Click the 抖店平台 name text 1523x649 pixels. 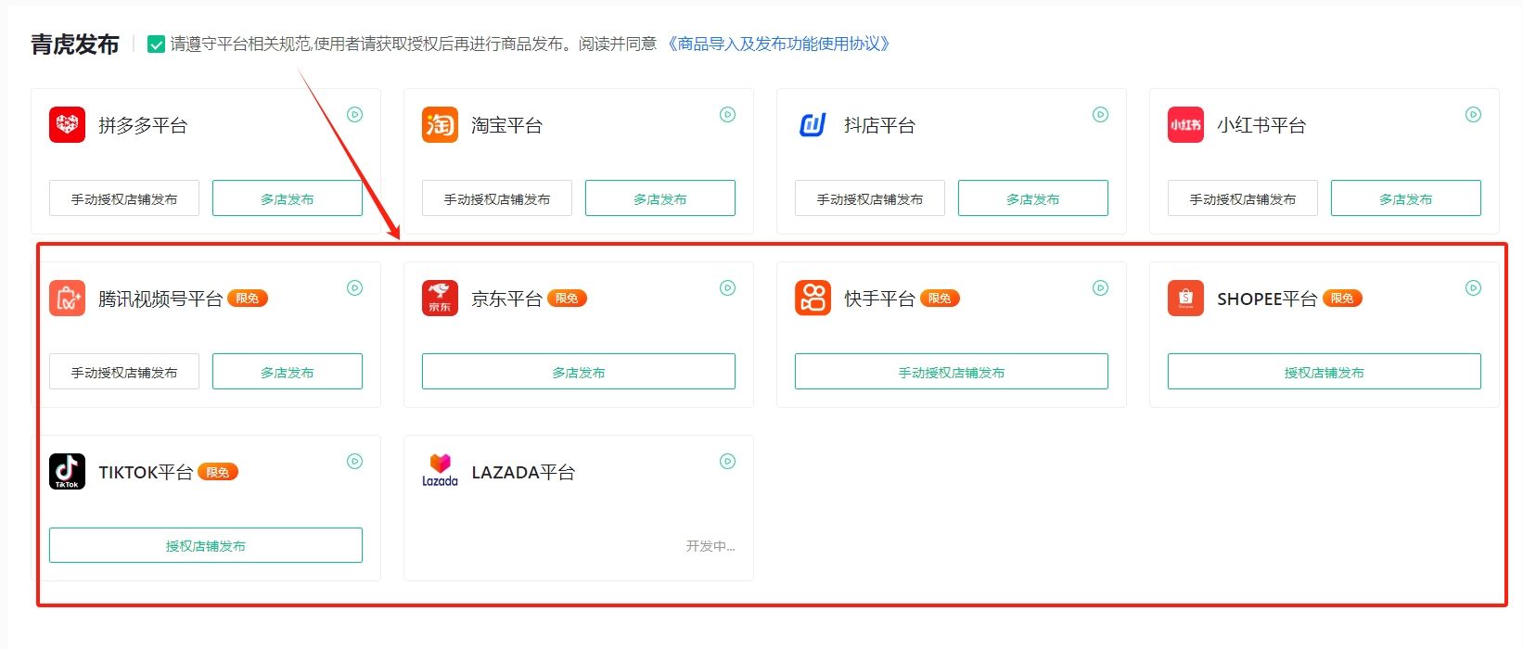[x=879, y=125]
